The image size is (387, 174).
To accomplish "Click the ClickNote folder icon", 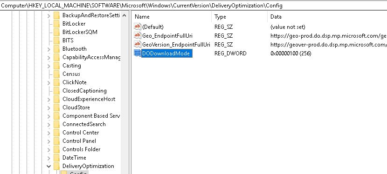I will (x=56, y=82).
